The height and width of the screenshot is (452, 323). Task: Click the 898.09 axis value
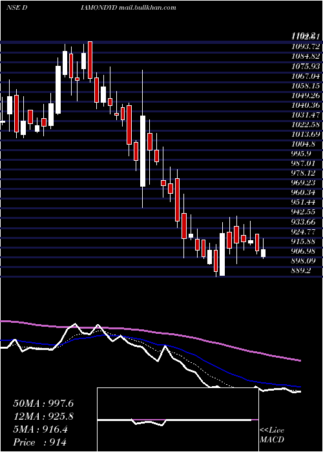tap(304, 261)
